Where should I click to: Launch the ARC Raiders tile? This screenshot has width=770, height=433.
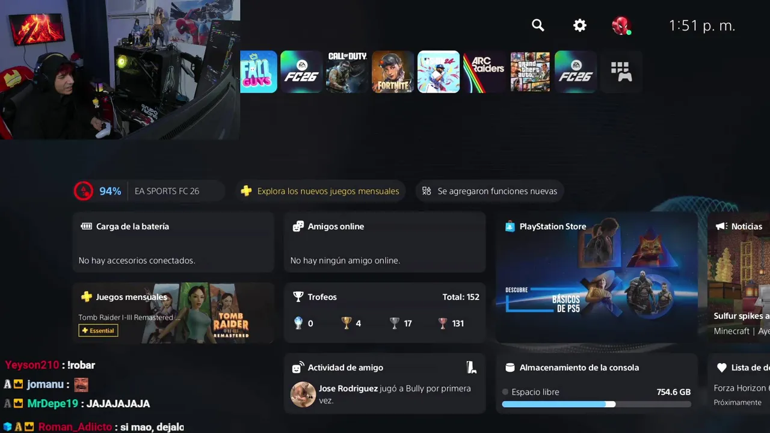484,72
